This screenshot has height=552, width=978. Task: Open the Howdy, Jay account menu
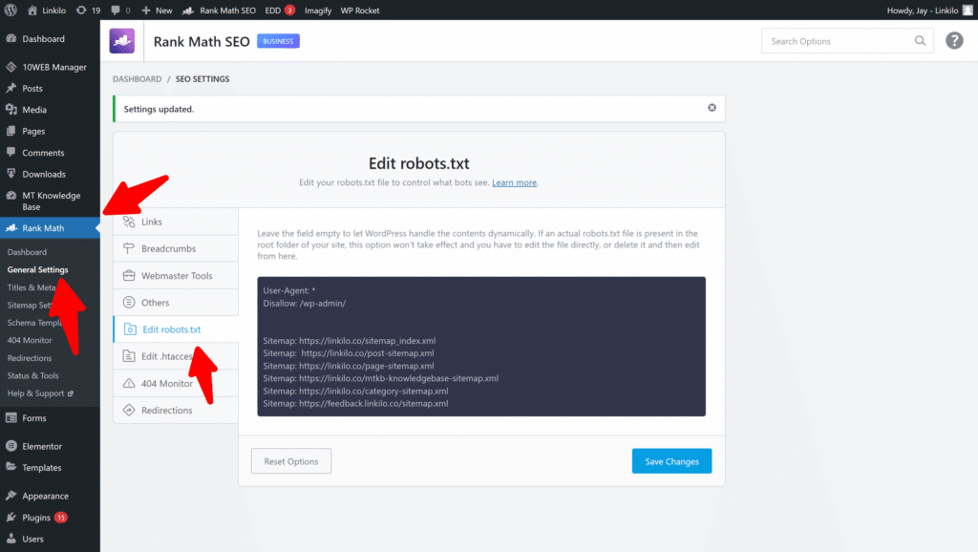pyautogui.click(x=929, y=10)
